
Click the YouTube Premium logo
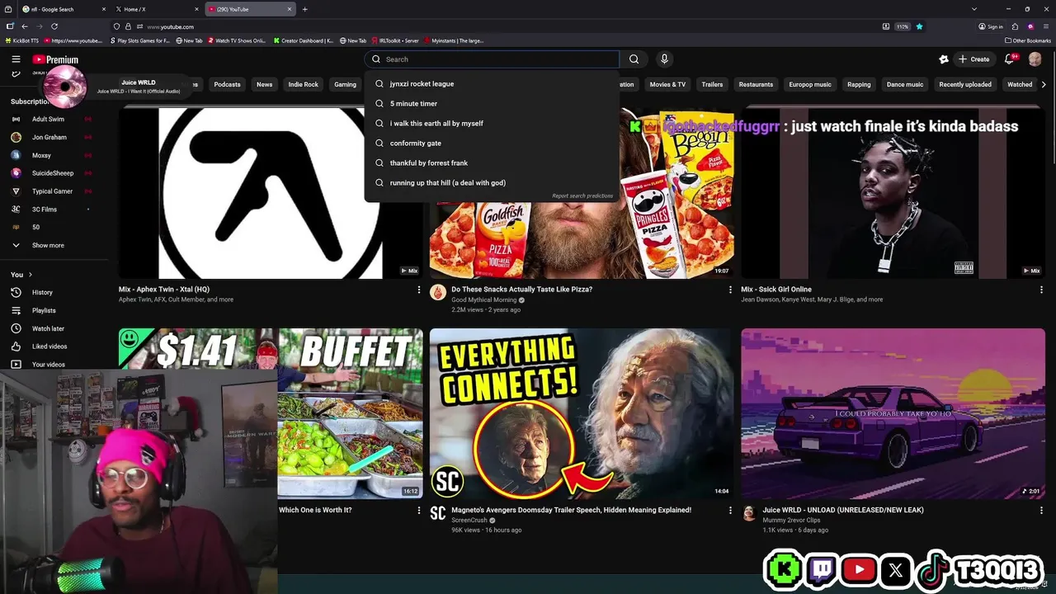point(55,59)
